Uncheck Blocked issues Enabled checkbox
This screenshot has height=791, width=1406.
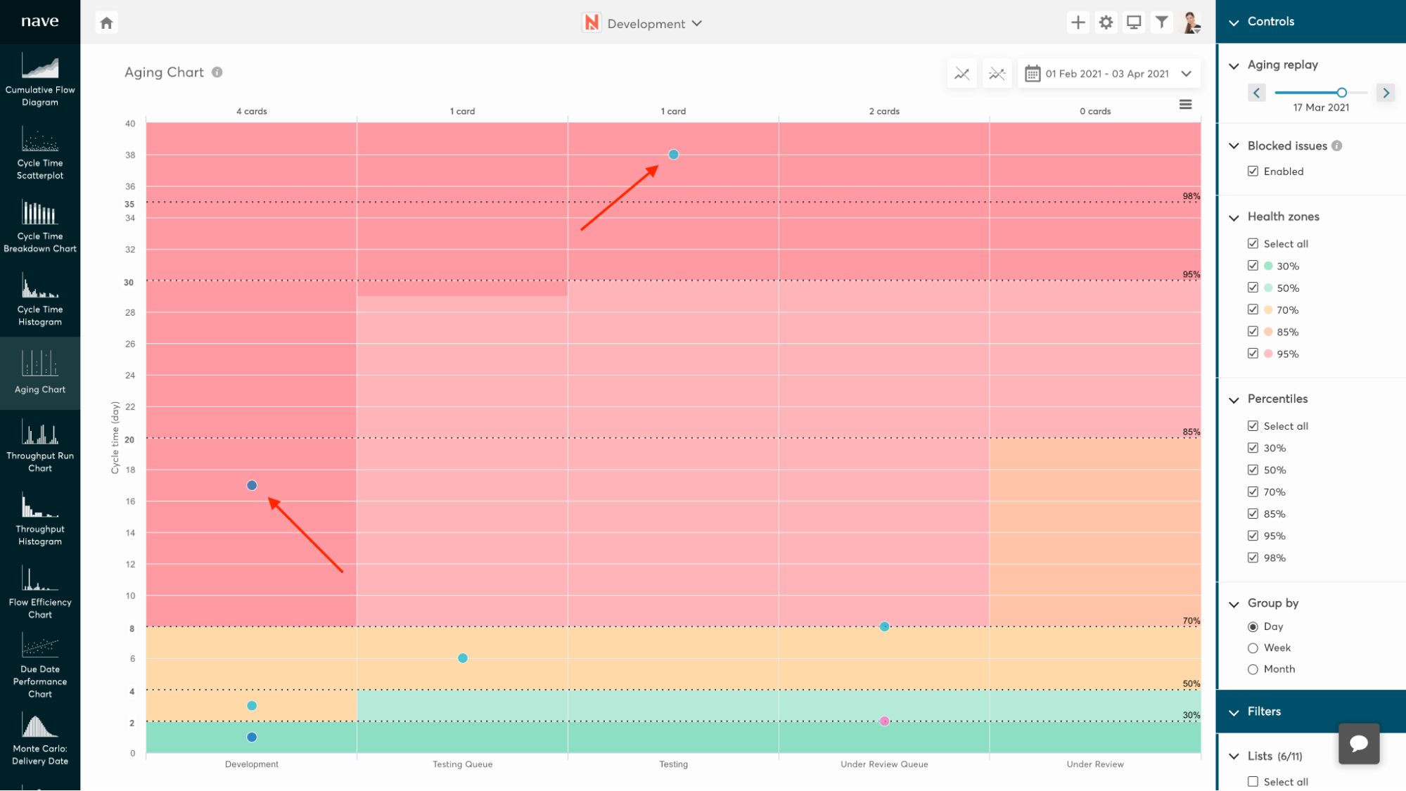[1253, 171]
